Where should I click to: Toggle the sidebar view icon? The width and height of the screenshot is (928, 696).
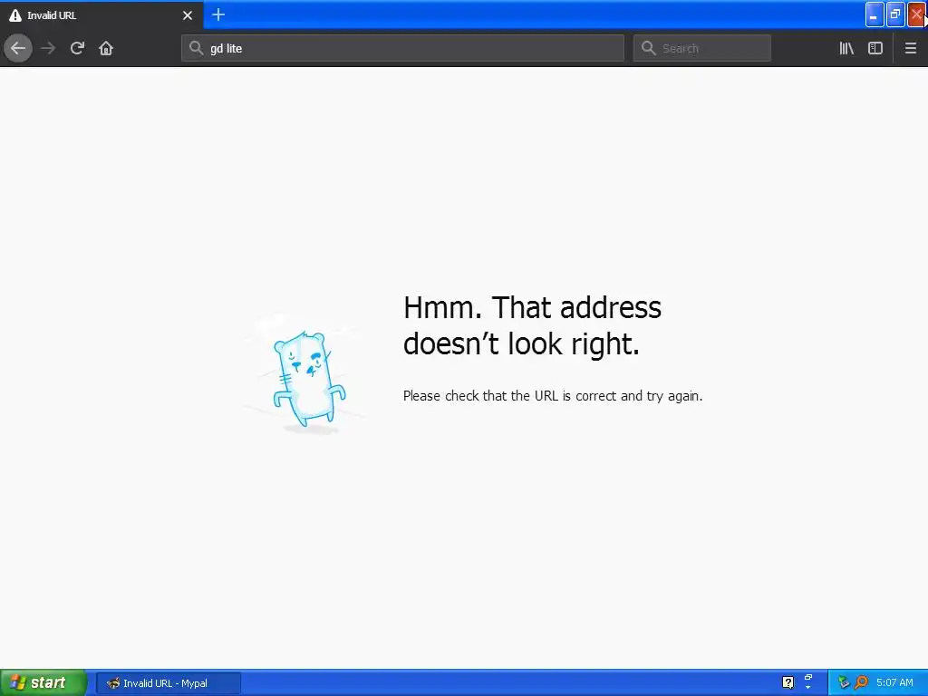tap(875, 48)
